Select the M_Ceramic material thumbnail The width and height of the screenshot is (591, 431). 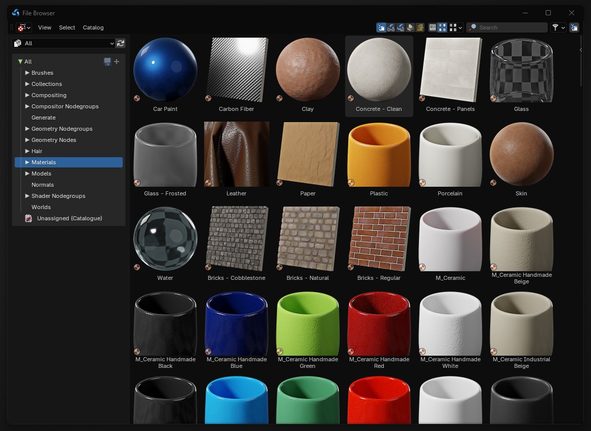tap(450, 239)
